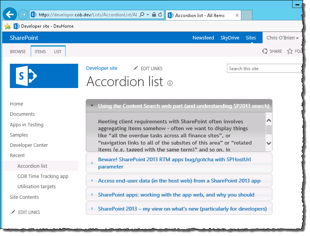Click the accordion panel scrollbar thumb

pyautogui.click(x=269, y=130)
